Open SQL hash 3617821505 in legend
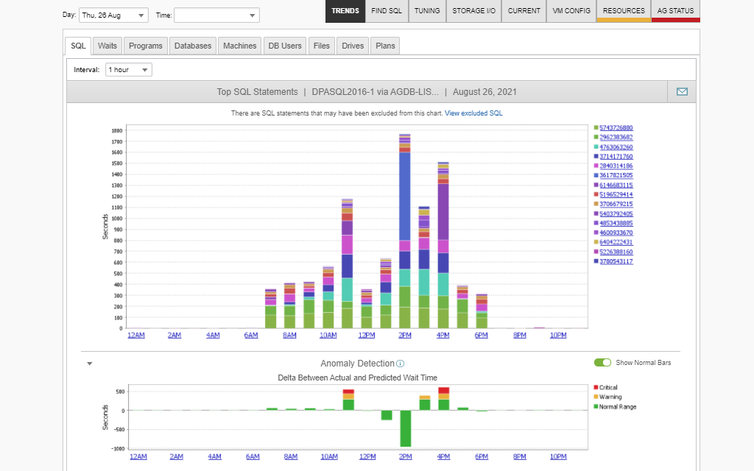Image resolution: width=754 pixels, height=471 pixels. coord(616,176)
